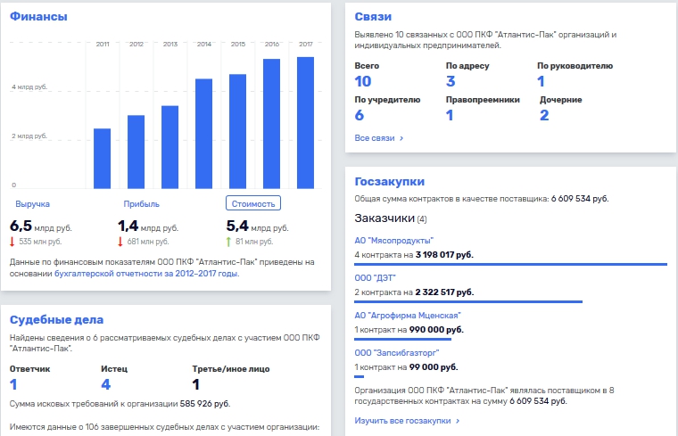Viewport: 678px width, 436px height.
Task: Click the 2011 bar in the finance chart
Action: [102, 159]
